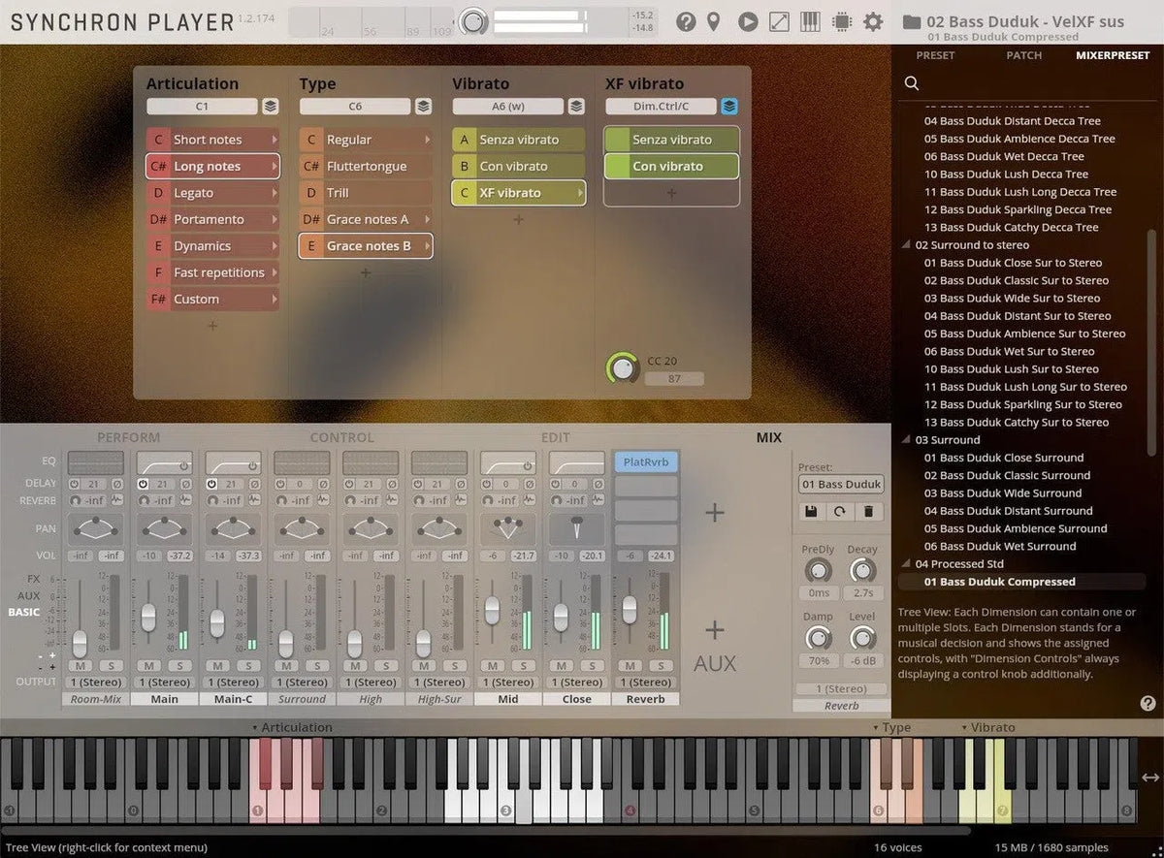Open the PATCH browser tab

pos(1023,55)
